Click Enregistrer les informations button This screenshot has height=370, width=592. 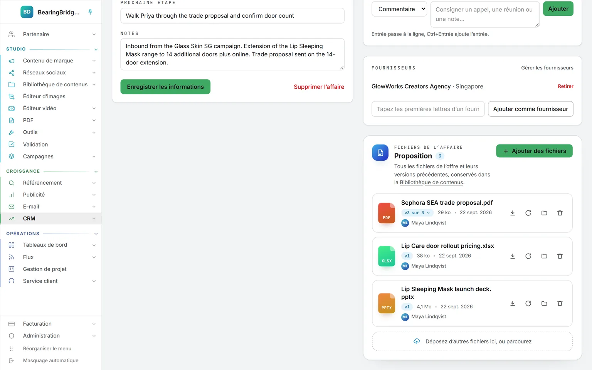click(165, 87)
